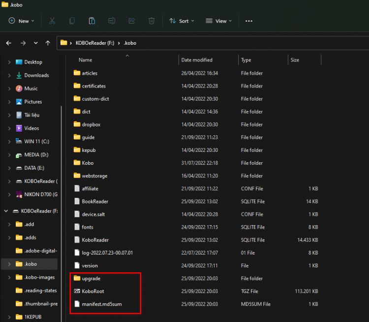Open the Sort dropdown
The height and width of the screenshot is (322, 369).
click(x=182, y=21)
